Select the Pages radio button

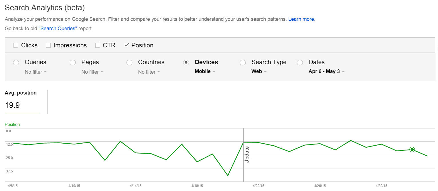(73, 62)
